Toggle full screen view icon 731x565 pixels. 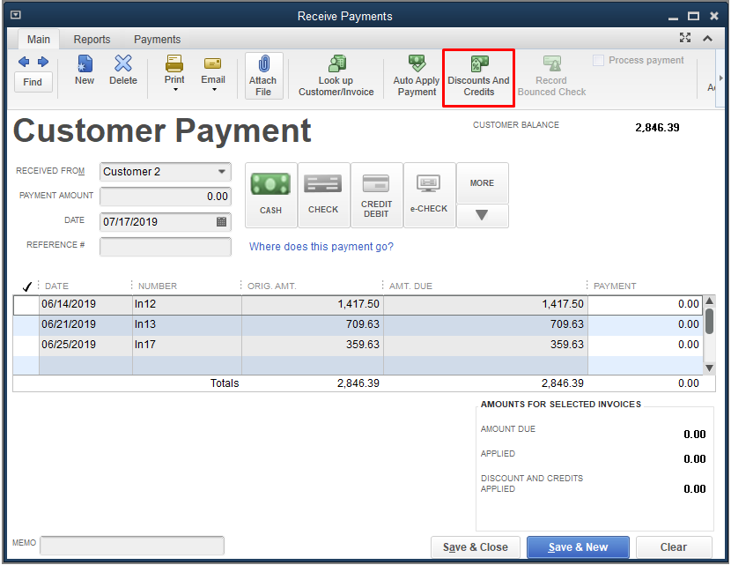tap(685, 38)
